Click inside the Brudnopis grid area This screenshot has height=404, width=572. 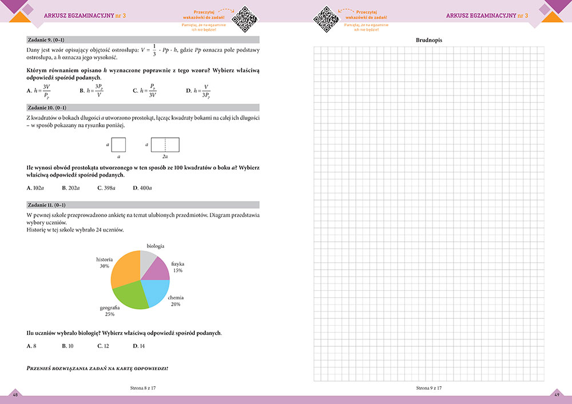pos(428,211)
